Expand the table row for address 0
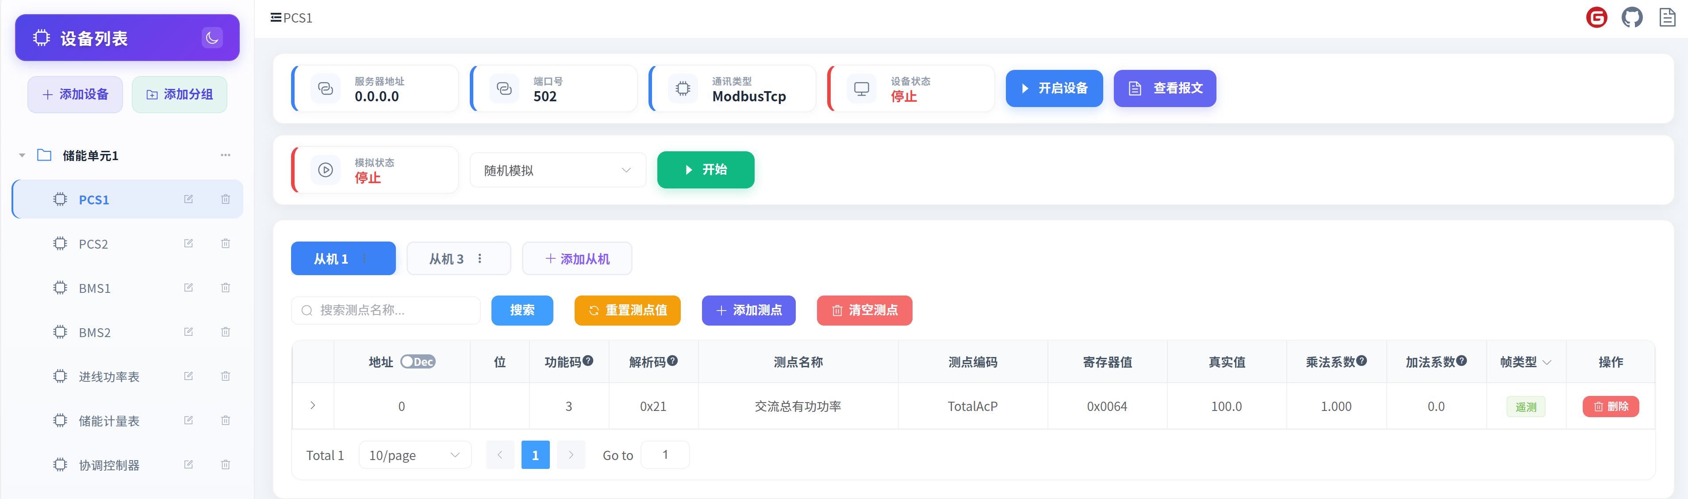This screenshot has height=499, width=1688. (x=313, y=406)
